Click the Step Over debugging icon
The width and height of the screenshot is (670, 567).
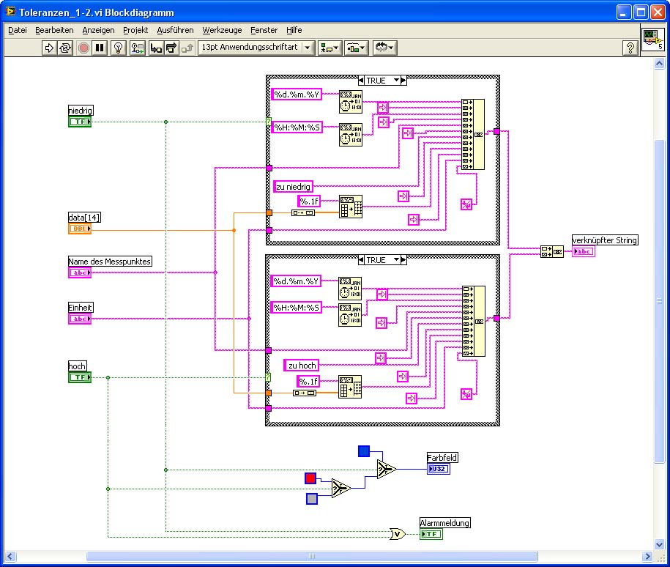pyautogui.click(x=171, y=48)
